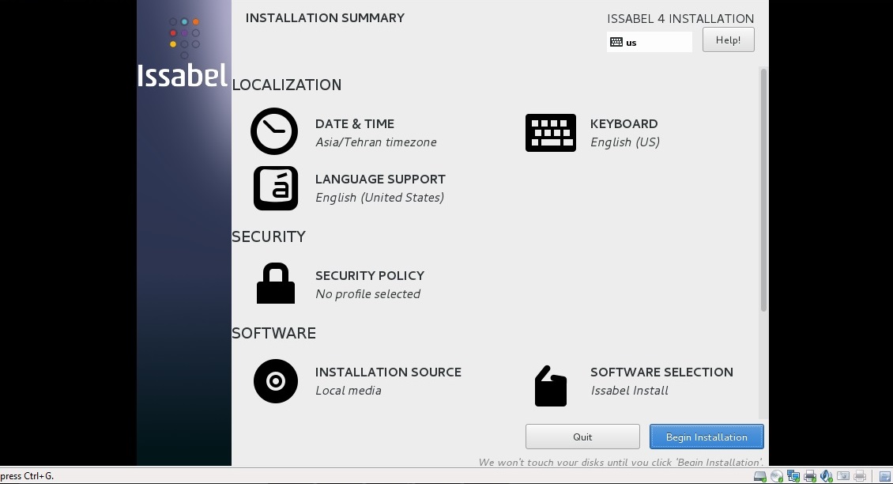The height and width of the screenshot is (484, 893).
Task: Click the vertical scrollbar of the summary
Action: coord(763,189)
